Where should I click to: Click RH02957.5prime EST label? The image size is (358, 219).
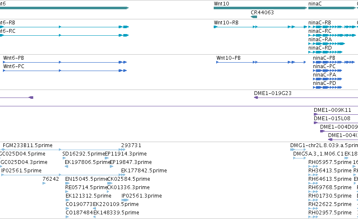tap(330, 213)
